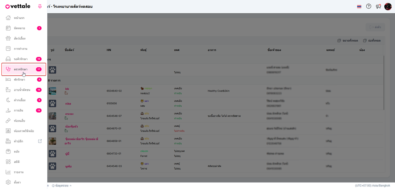Click the bb pet photo thumbnail
Image resolution: width=395 pixels, height=189 pixels.
[52, 91]
